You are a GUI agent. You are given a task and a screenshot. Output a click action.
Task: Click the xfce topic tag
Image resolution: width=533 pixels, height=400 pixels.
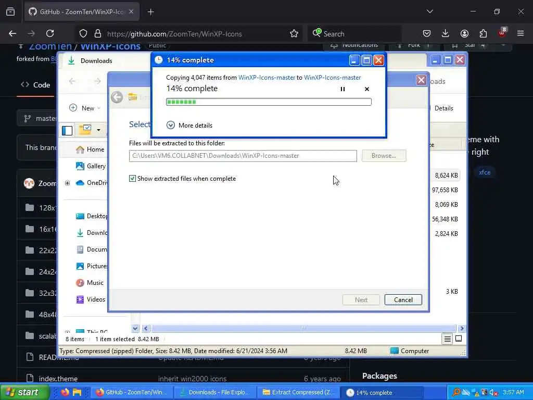[485, 172]
